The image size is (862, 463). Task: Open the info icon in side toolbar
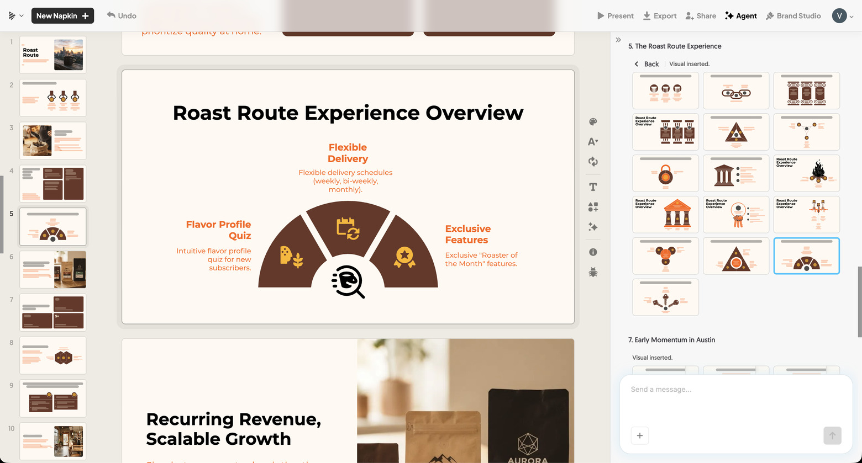click(x=593, y=252)
